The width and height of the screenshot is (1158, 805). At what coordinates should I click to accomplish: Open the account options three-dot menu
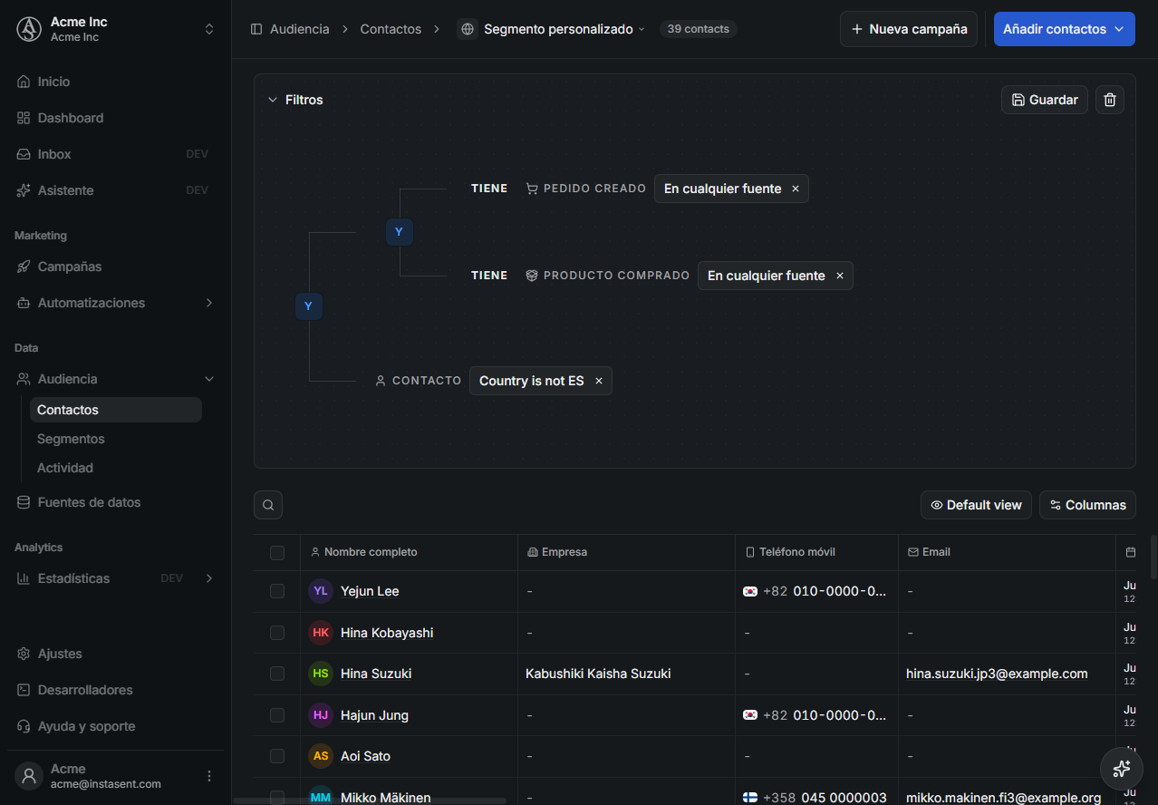(x=209, y=776)
